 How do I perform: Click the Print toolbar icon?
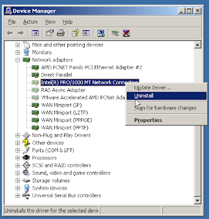(x=61, y=33)
